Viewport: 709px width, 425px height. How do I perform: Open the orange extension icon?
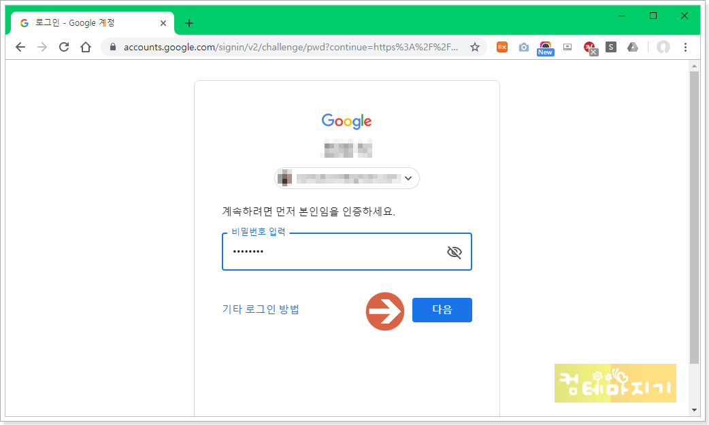pyautogui.click(x=502, y=47)
